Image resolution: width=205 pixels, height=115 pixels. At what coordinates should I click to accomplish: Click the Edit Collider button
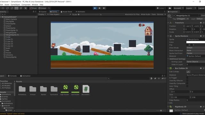coord(188,72)
